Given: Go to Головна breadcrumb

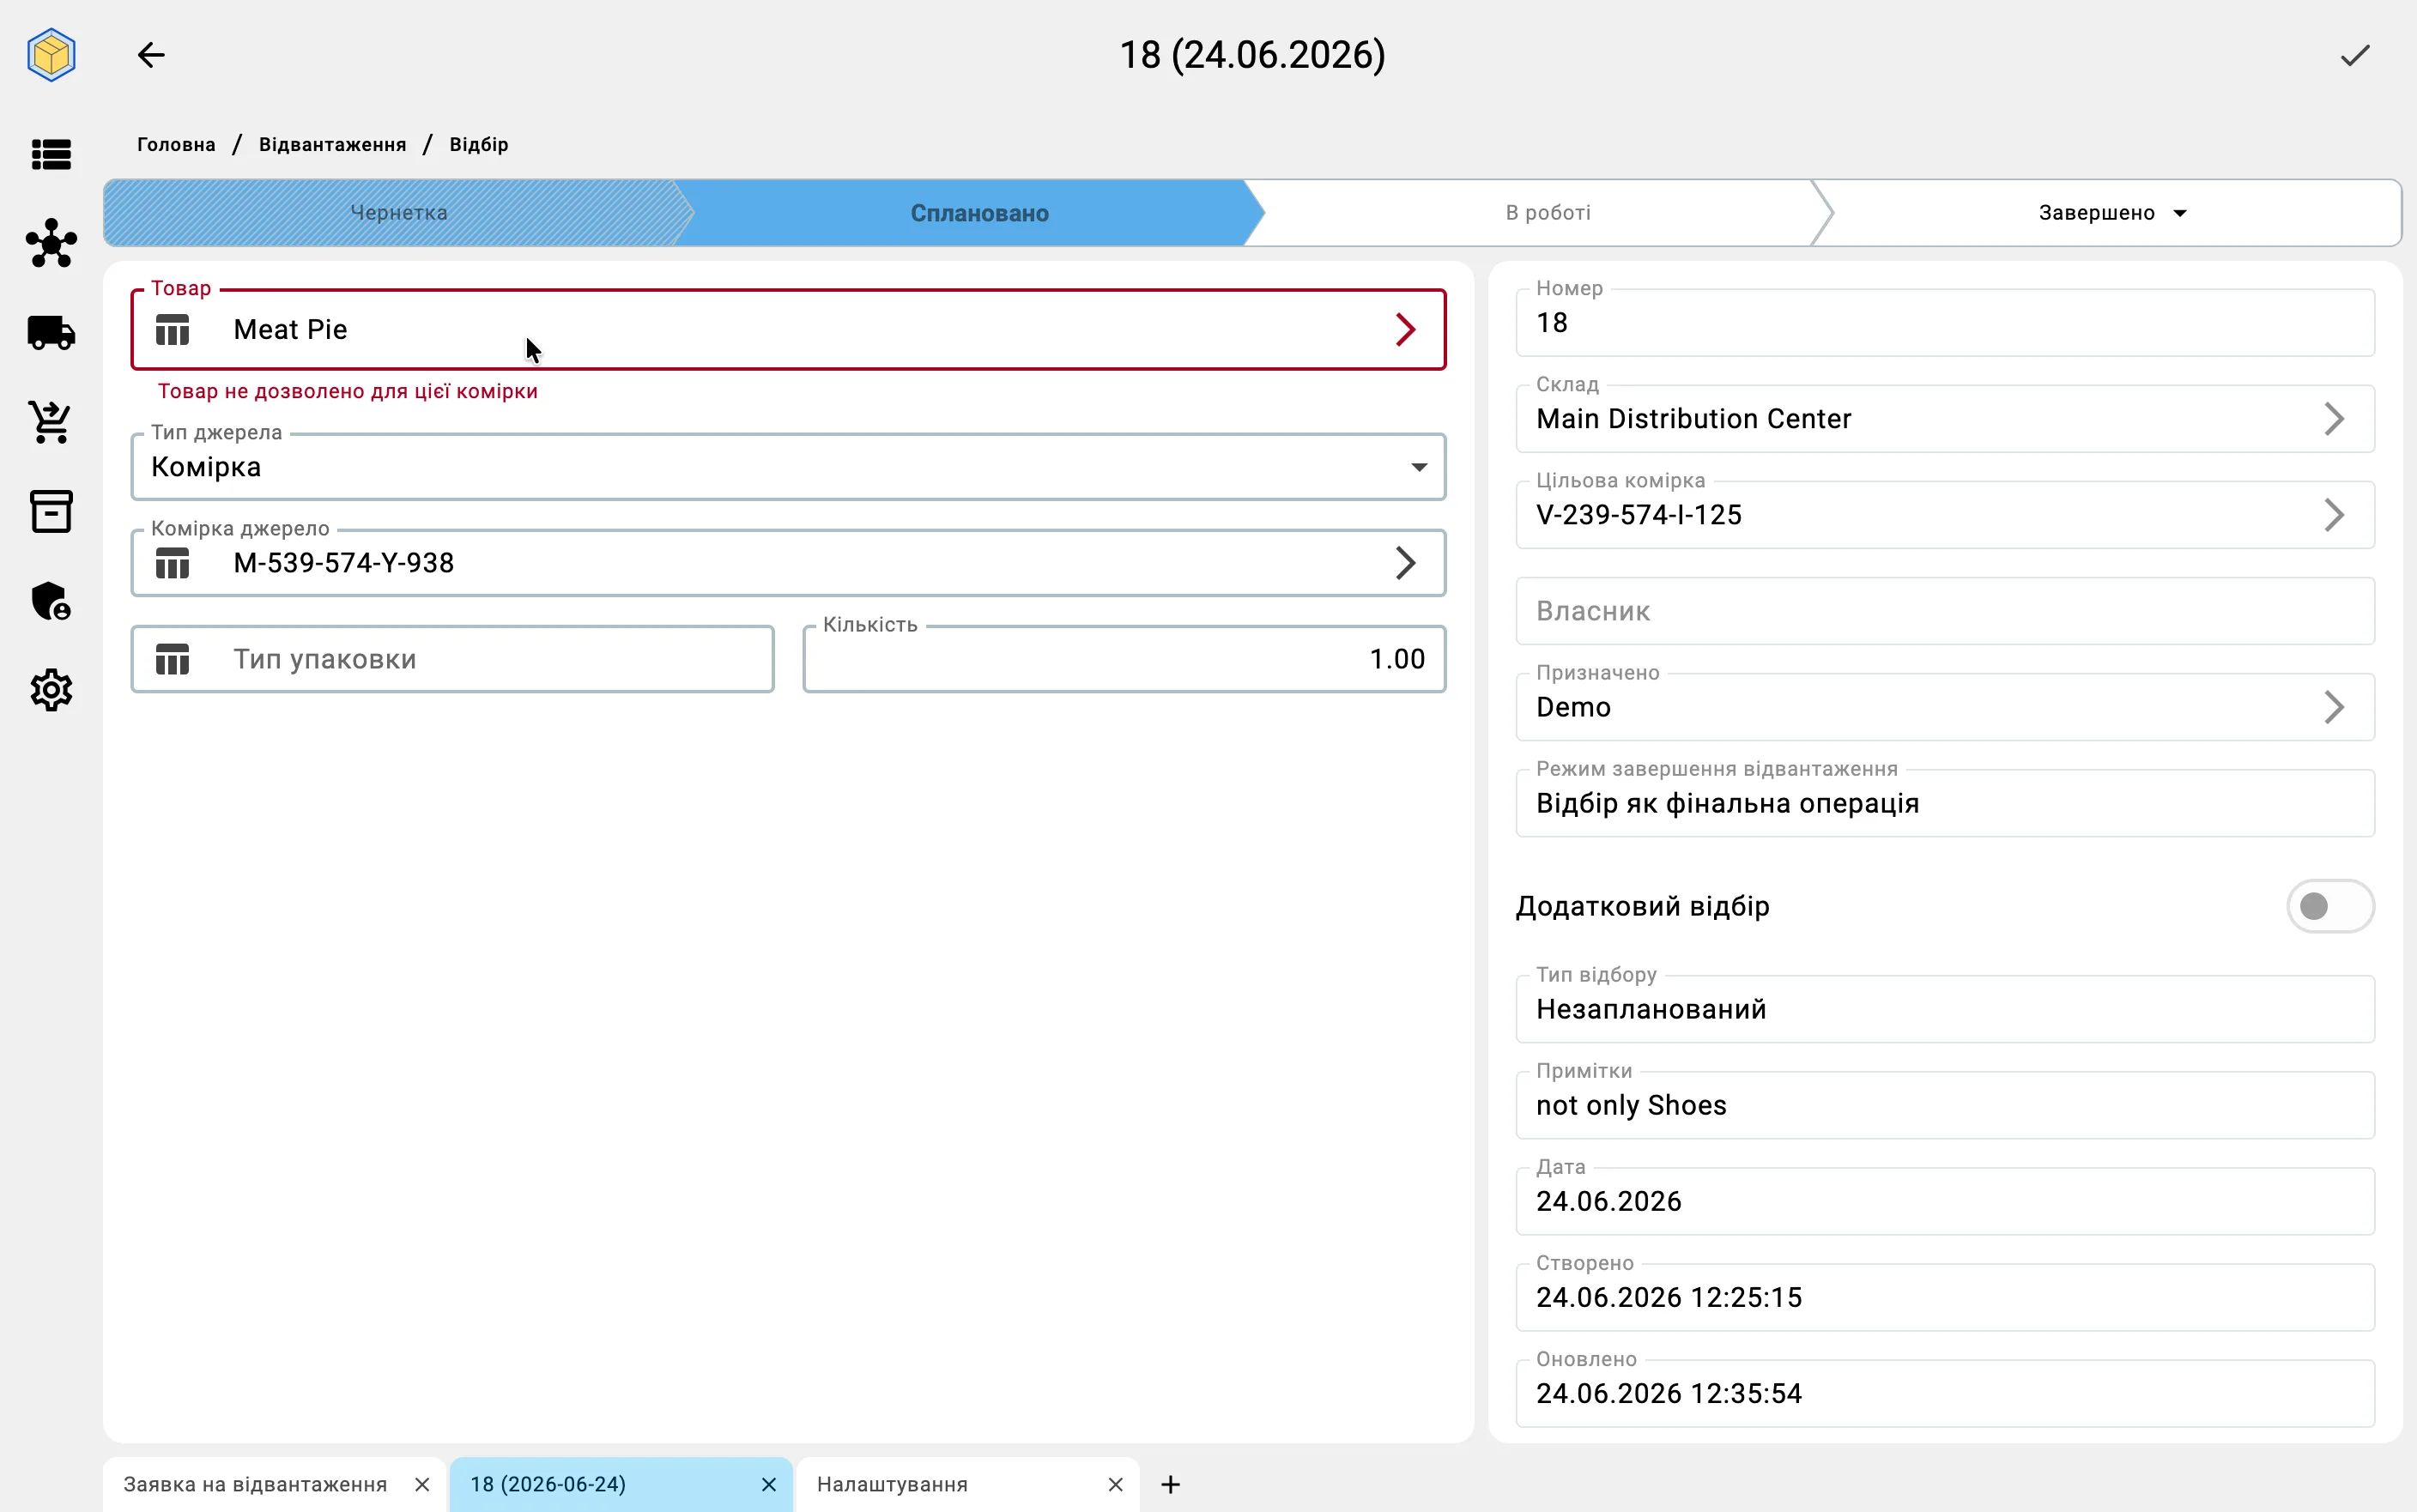Looking at the screenshot, I should click(x=176, y=144).
